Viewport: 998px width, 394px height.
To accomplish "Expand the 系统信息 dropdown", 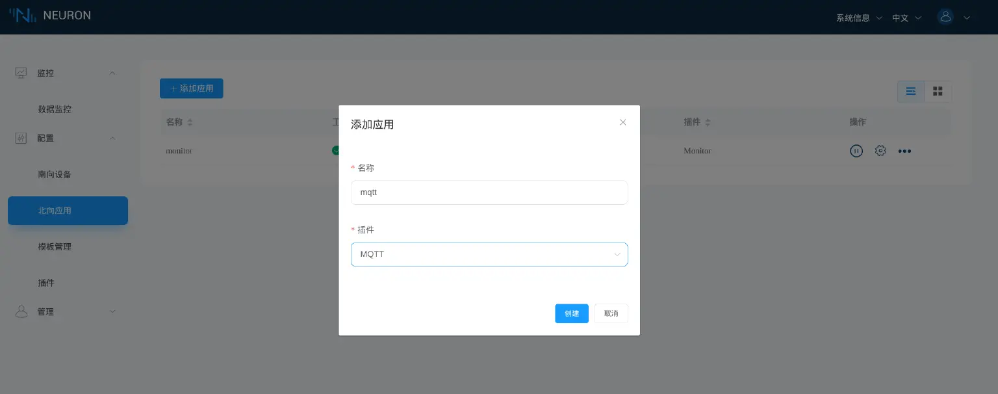I will point(858,18).
